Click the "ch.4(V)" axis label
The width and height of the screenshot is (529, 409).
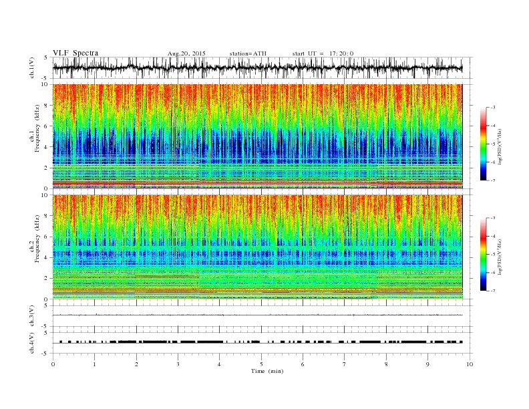[32, 343]
